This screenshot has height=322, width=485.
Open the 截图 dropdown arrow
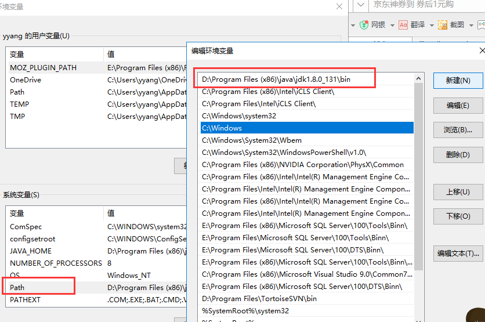(471, 26)
